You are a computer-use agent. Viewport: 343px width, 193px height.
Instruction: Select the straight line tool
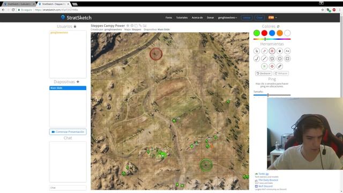coord(264,58)
